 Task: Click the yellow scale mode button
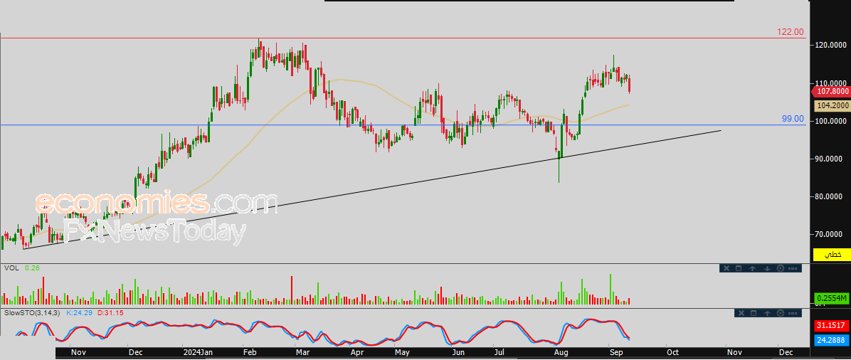coord(832,254)
